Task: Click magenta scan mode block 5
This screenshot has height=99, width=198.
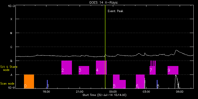Action: pyautogui.click(x=119, y=81)
